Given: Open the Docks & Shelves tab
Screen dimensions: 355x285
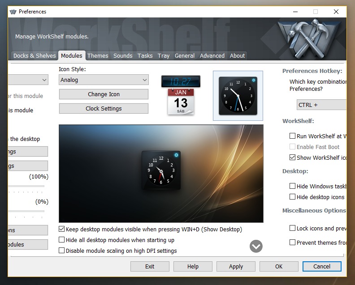Looking at the screenshot, I should (x=35, y=55).
